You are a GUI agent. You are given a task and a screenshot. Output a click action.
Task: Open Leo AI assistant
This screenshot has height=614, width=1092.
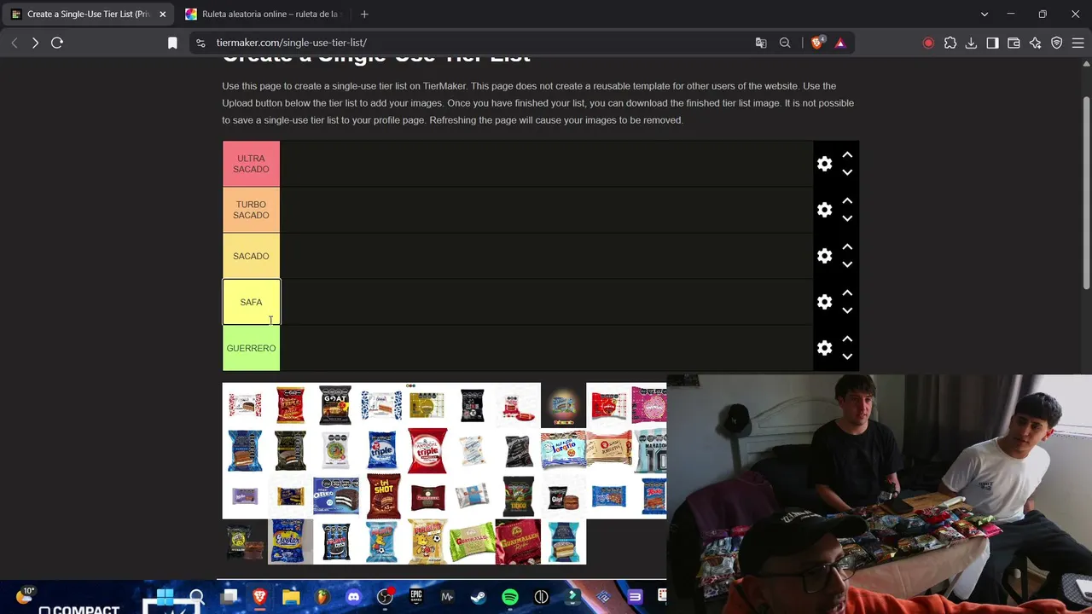pyautogui.click(x=1035, y=43)
